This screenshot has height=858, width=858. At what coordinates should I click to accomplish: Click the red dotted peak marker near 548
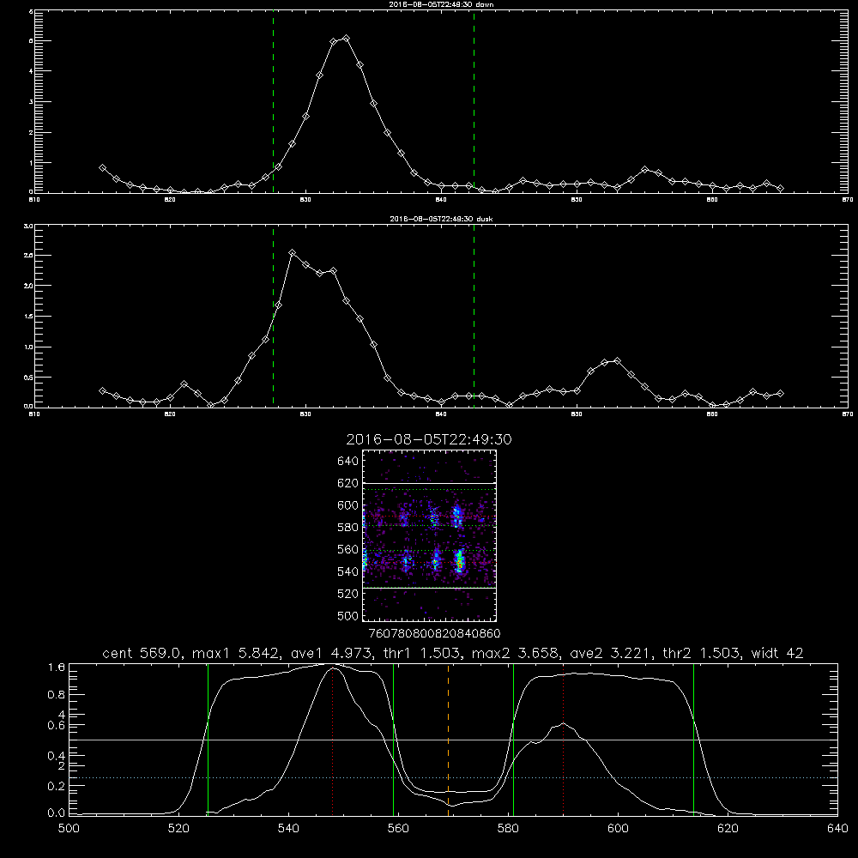click(x=332, y=739)
